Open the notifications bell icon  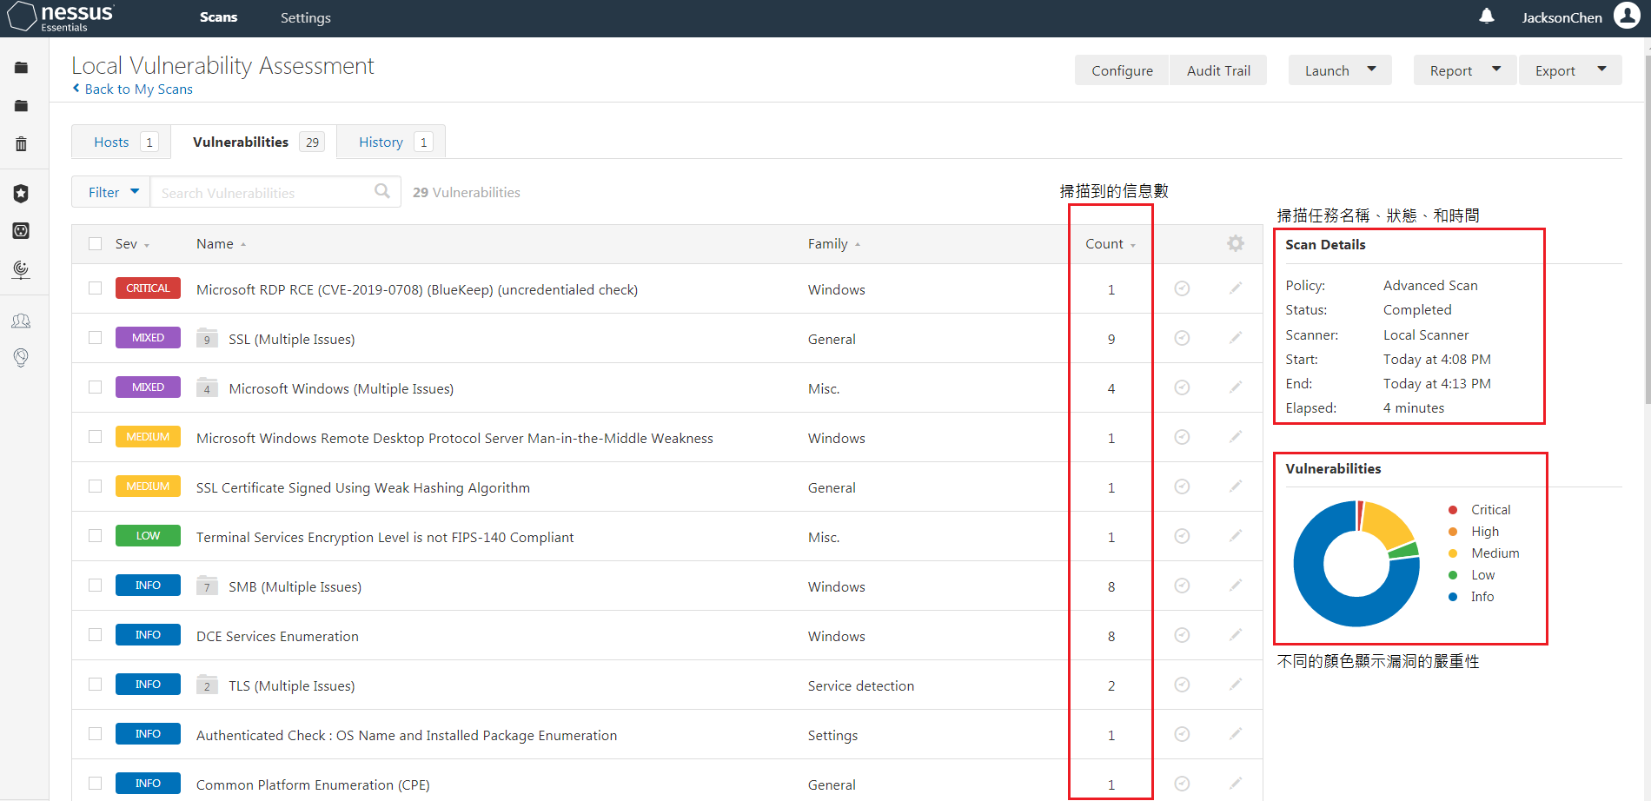[x=1487, y=16]
